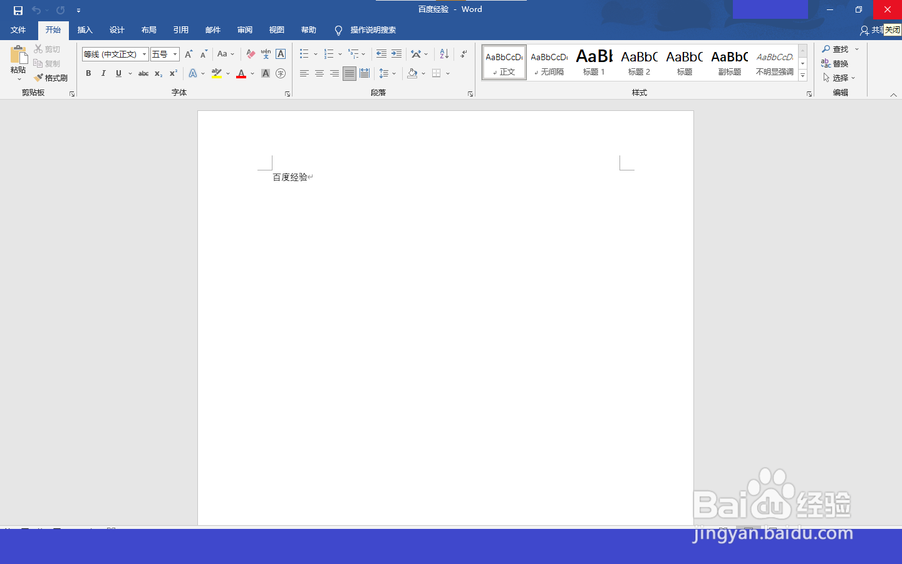Apply the 标题 2 heading style
902x564 pixels.
(x=640, y=63)
